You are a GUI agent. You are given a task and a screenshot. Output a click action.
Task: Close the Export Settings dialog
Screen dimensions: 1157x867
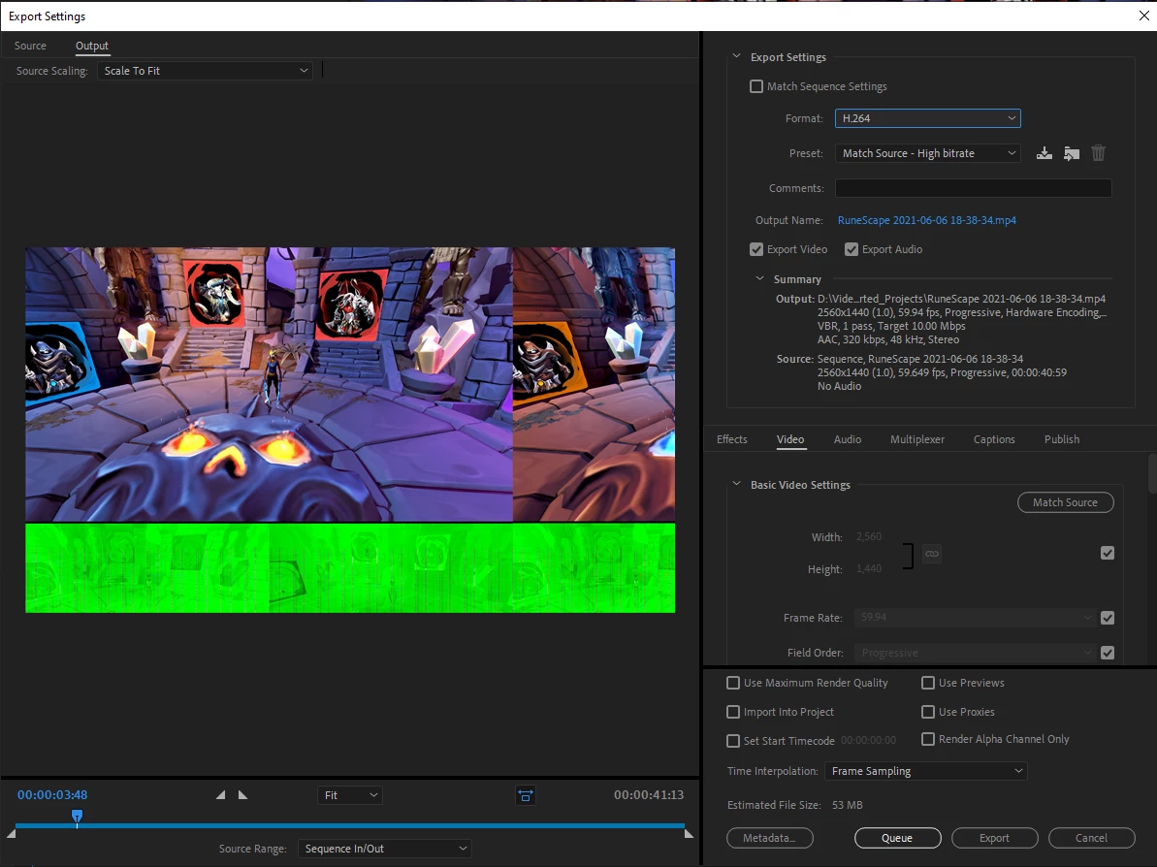(x=1143, y=16)
